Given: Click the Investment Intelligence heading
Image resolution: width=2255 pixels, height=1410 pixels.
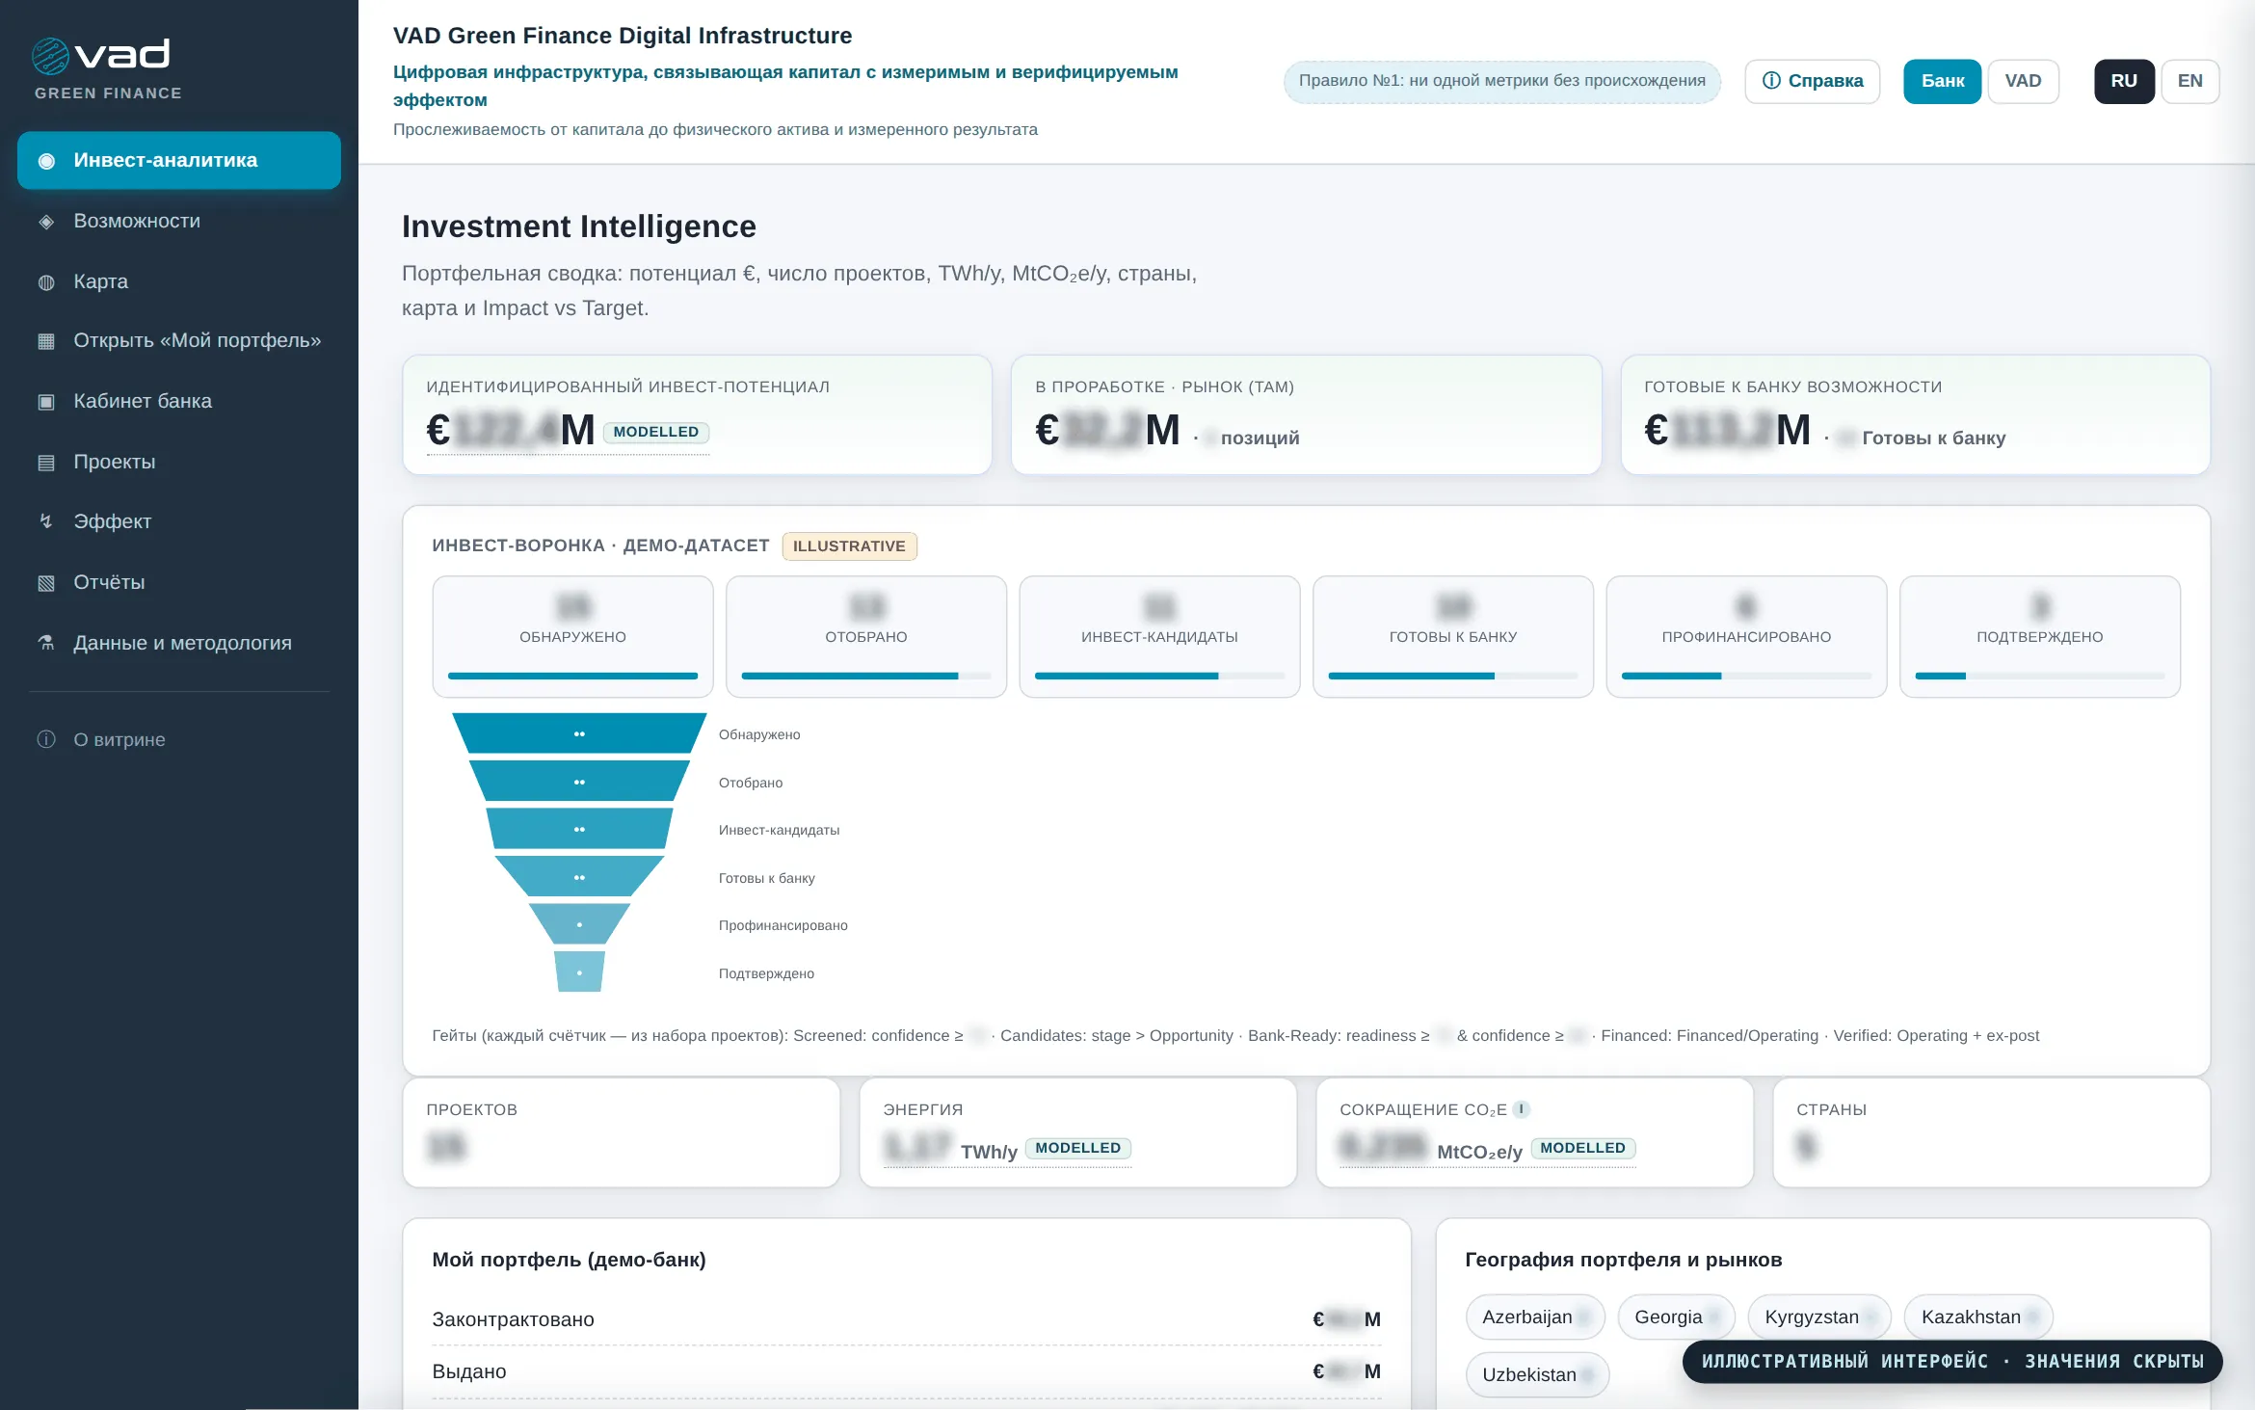Looking at the screenshot, I should click(x=579, y=226).
